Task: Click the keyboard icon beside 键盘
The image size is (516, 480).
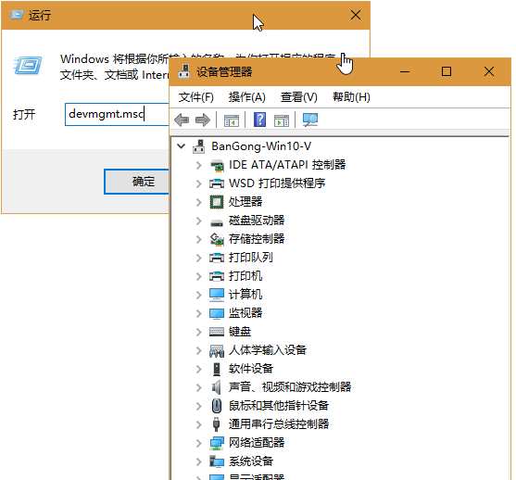Action: click(x=217, y=332)
